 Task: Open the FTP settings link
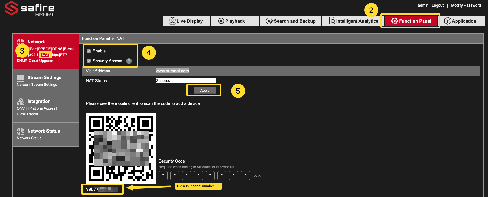[64, 55]
